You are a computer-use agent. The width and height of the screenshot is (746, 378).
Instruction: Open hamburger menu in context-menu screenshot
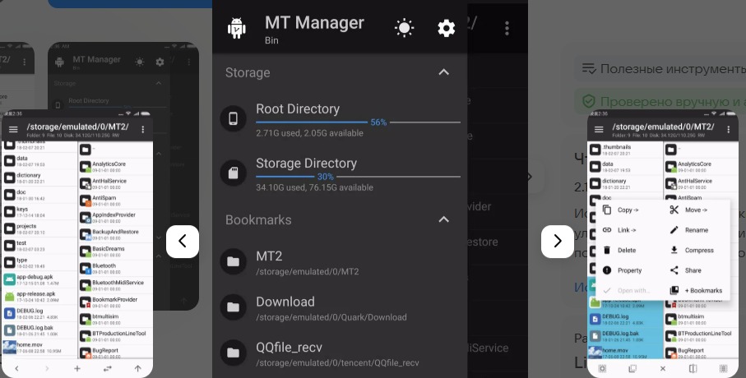(599, 129)
